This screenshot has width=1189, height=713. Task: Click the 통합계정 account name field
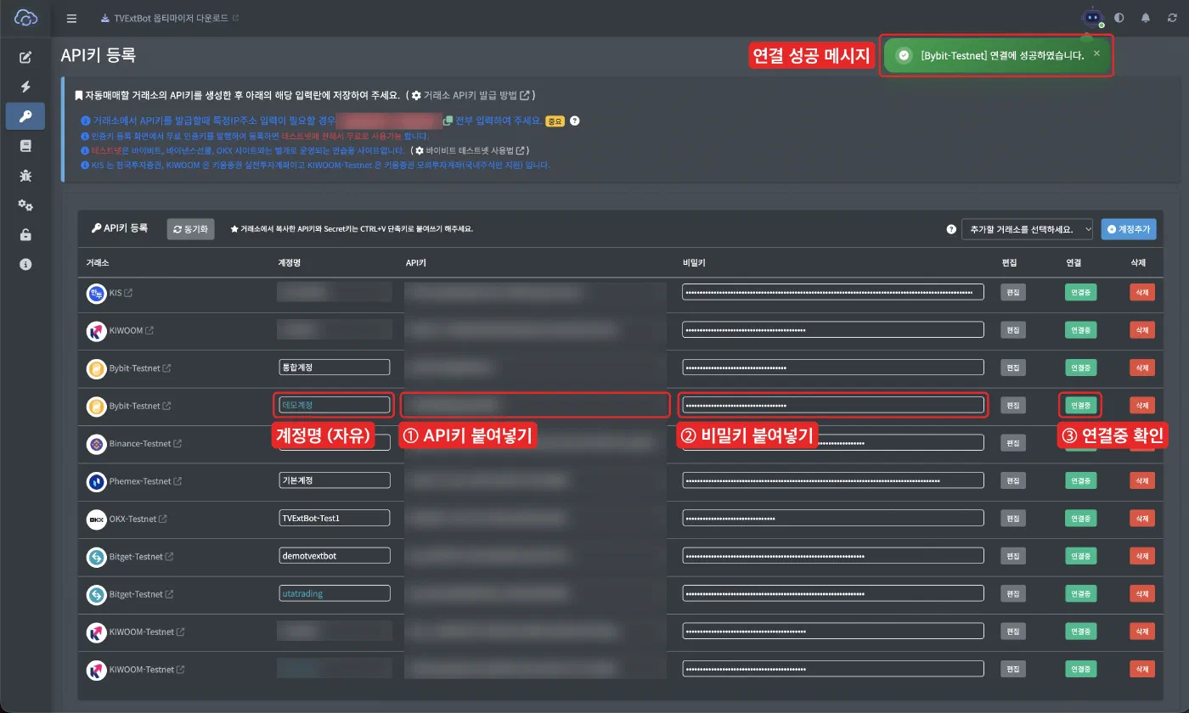click(x=335, y=368)
